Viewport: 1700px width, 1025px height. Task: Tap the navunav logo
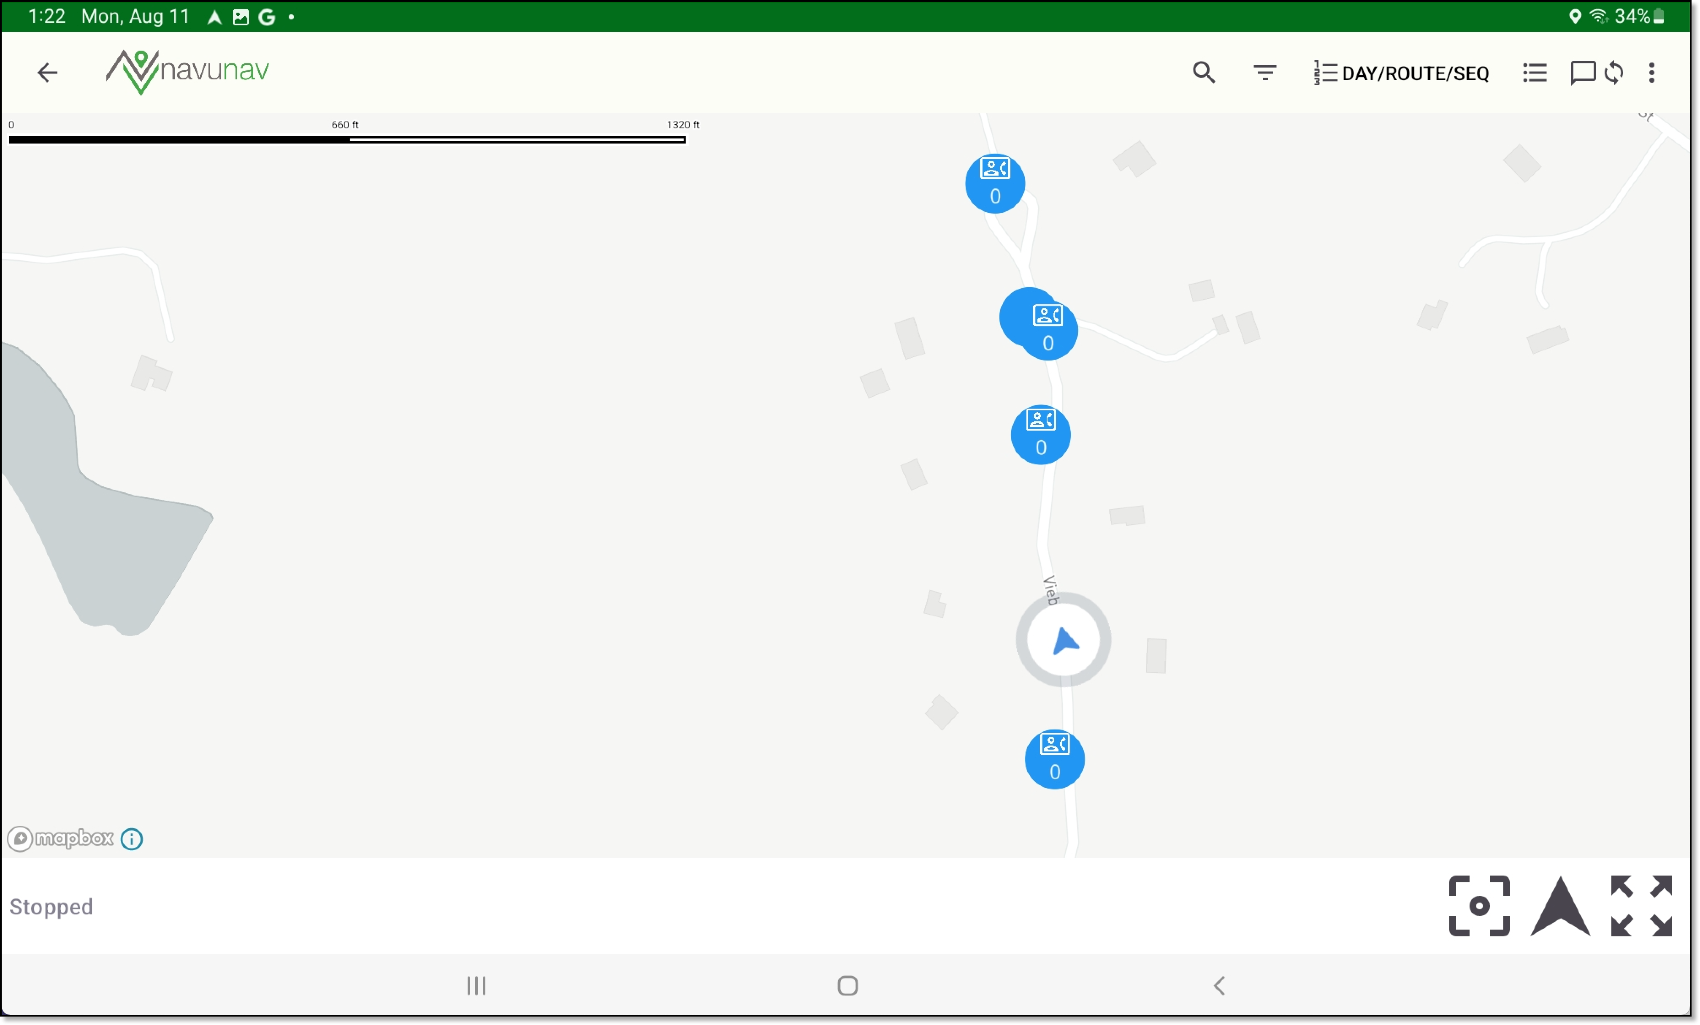(188, 72)
